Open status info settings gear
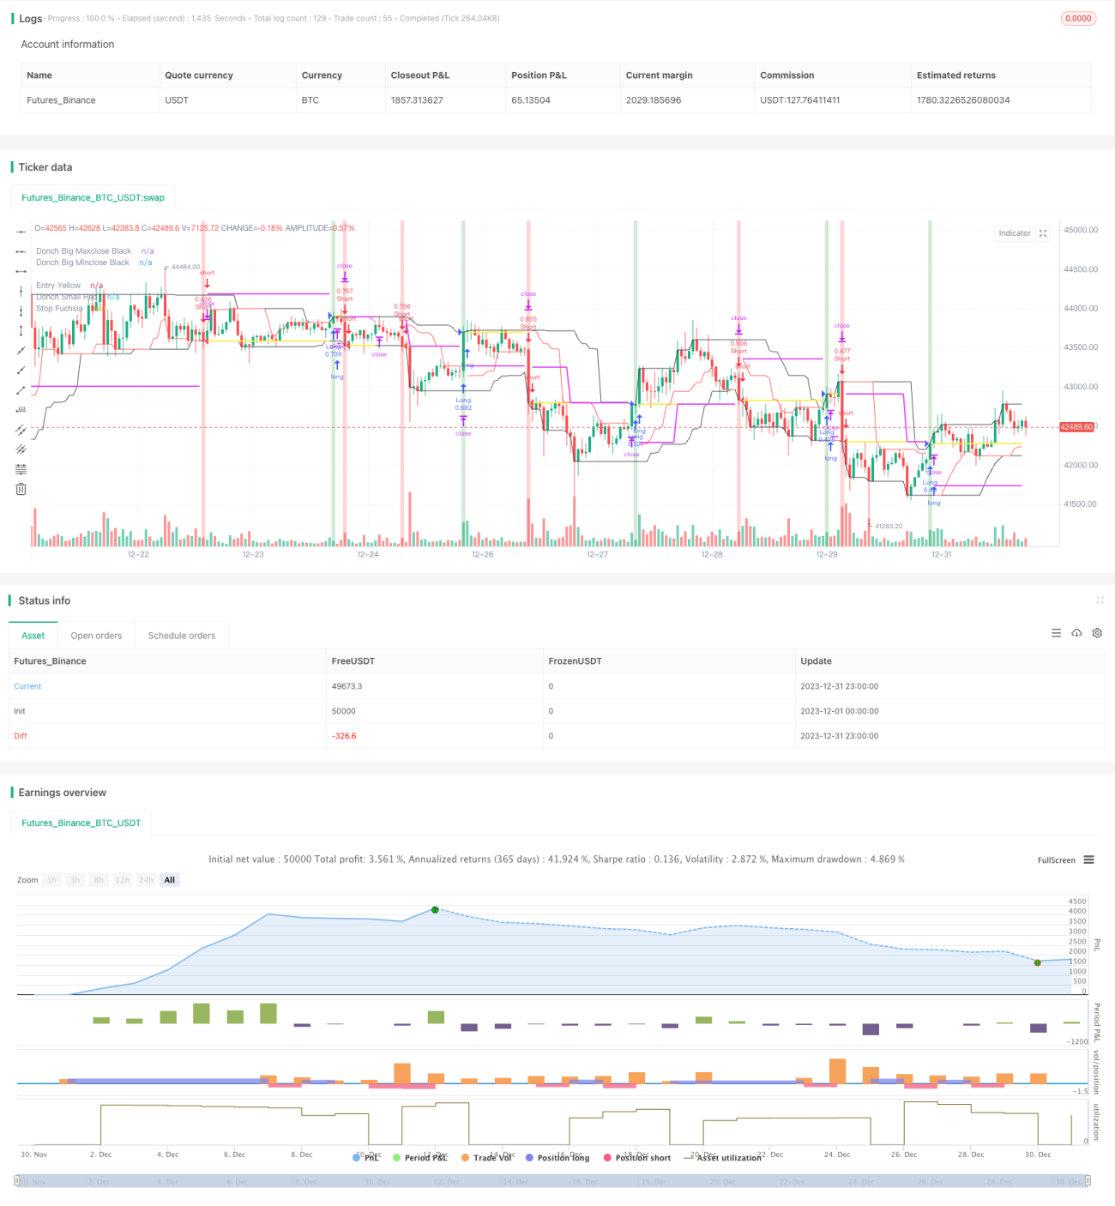 click(1097, 633)
